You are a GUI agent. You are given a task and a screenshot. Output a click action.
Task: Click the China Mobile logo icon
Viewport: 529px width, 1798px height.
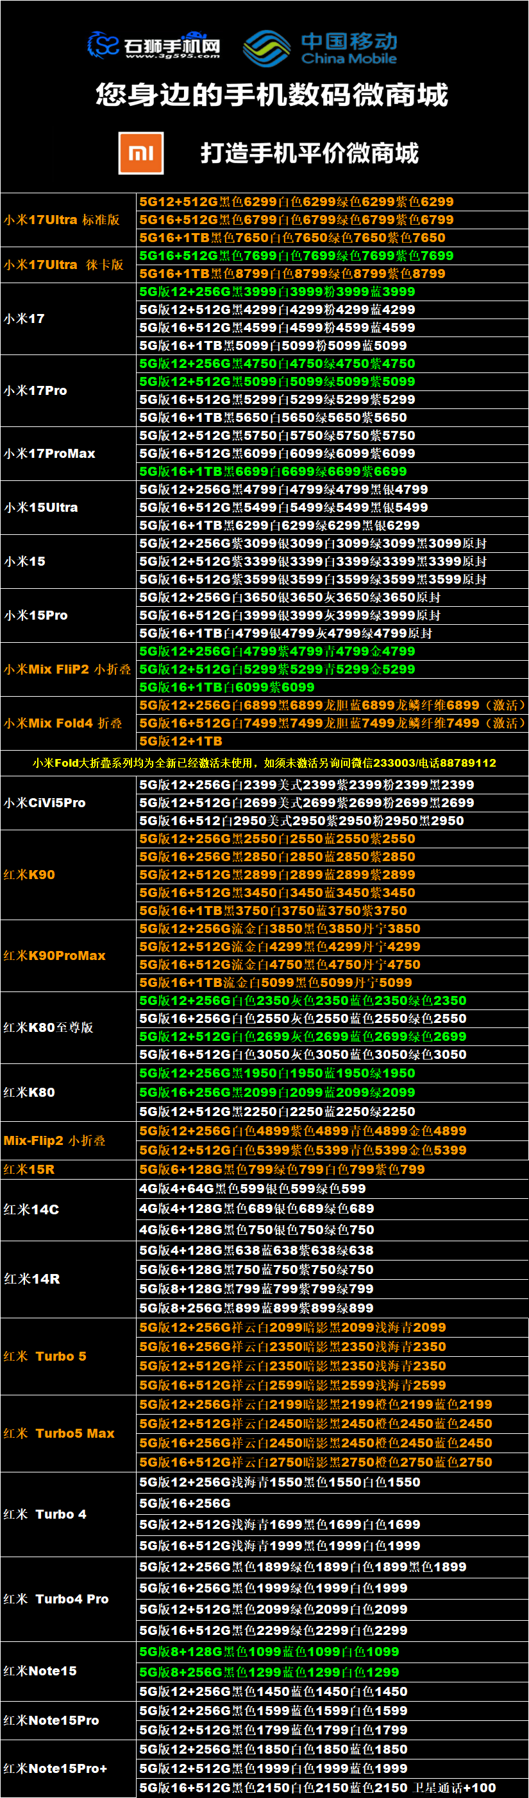[266, 48]
